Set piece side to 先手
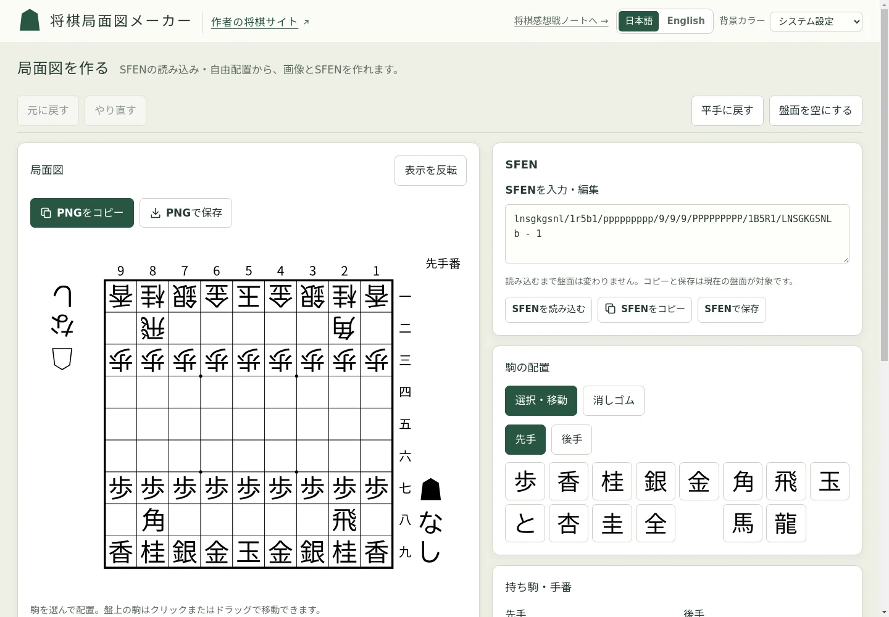This screenshot has height=617, width=889. 525,439
